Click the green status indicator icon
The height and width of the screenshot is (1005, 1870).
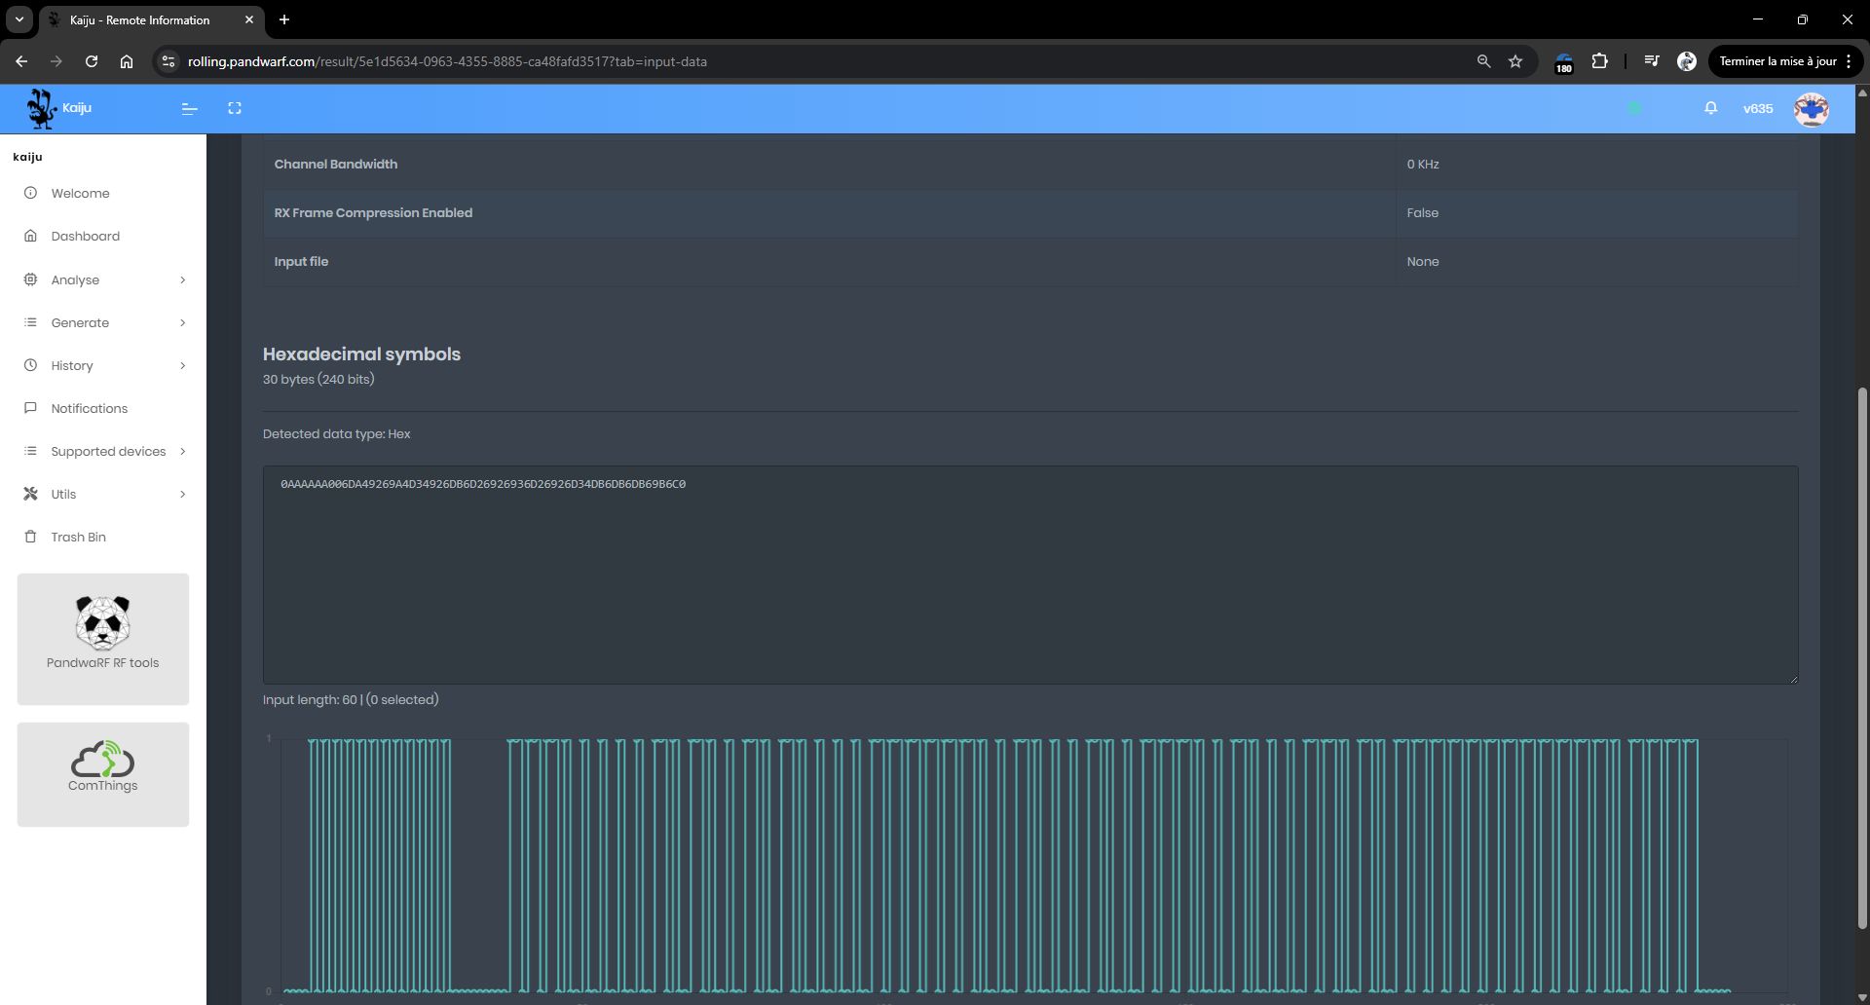tap(1634, 108)
